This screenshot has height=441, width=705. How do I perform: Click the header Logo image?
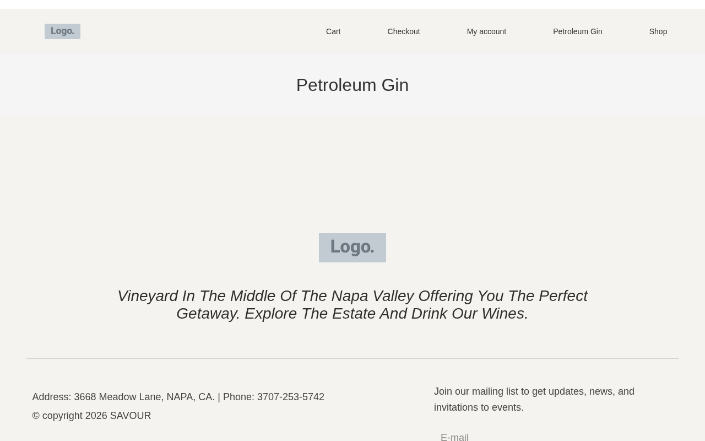(x=62, y=31)
